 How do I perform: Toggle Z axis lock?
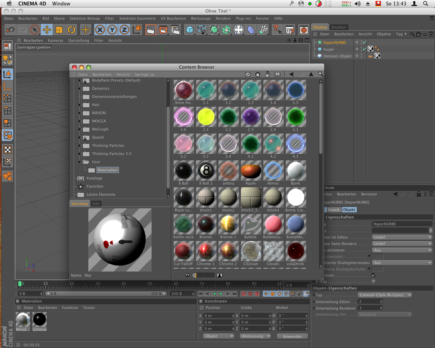pyautogui.click(x=124, y=30)
